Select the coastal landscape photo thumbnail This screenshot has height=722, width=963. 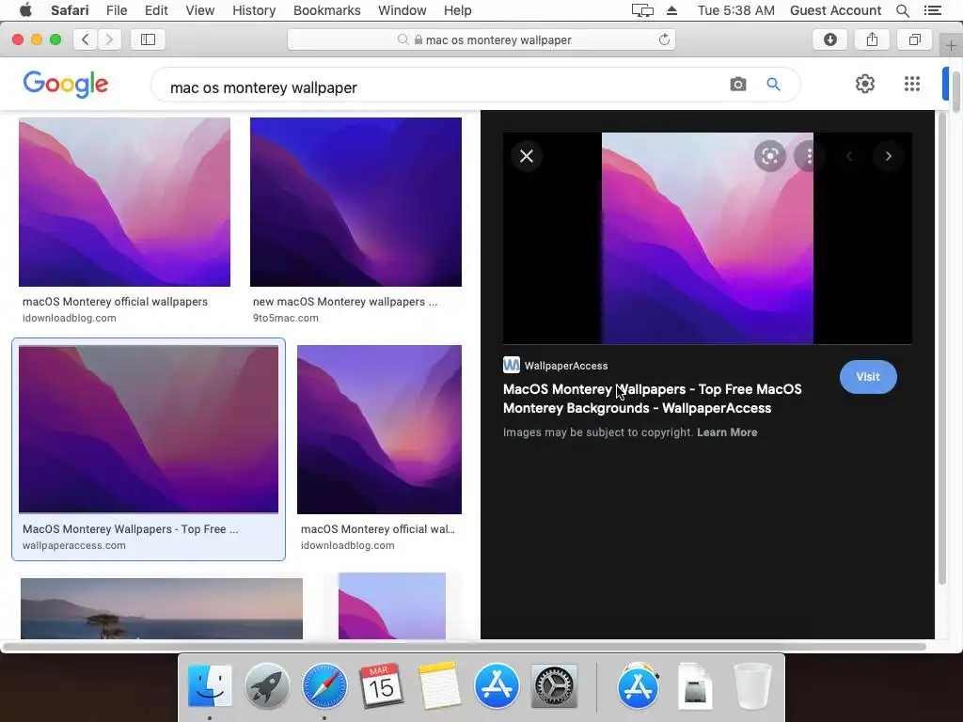pos(162,608)
